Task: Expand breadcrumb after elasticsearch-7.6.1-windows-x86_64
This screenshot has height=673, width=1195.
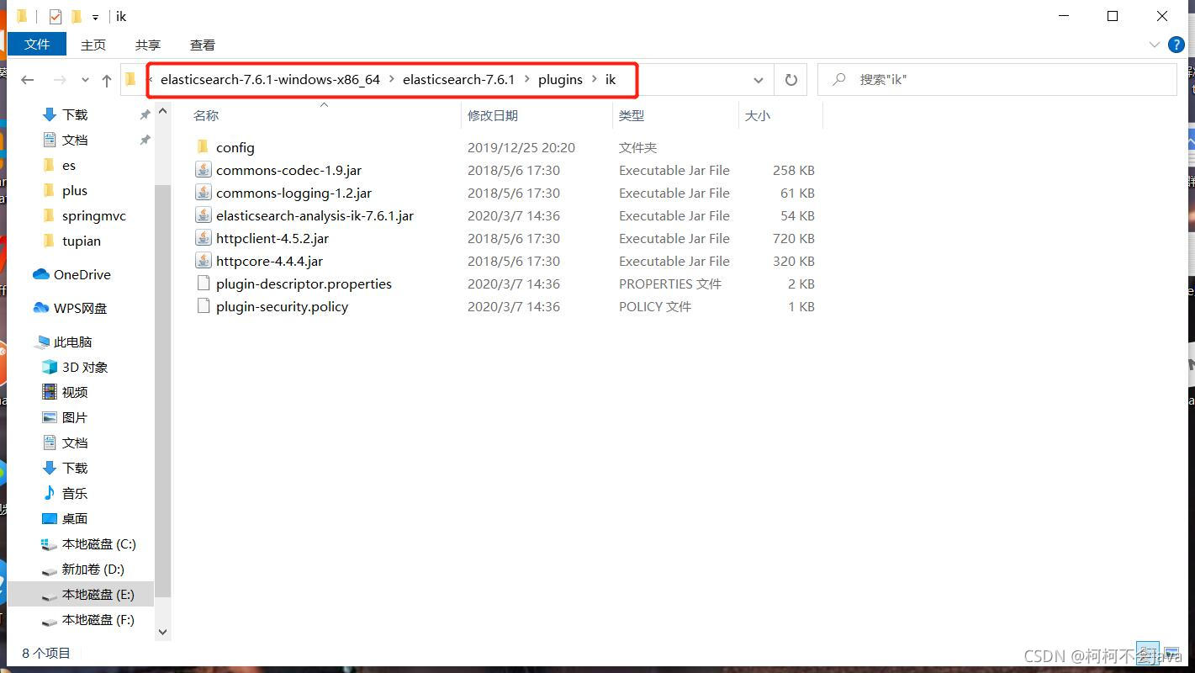Action: pos(391,80)
